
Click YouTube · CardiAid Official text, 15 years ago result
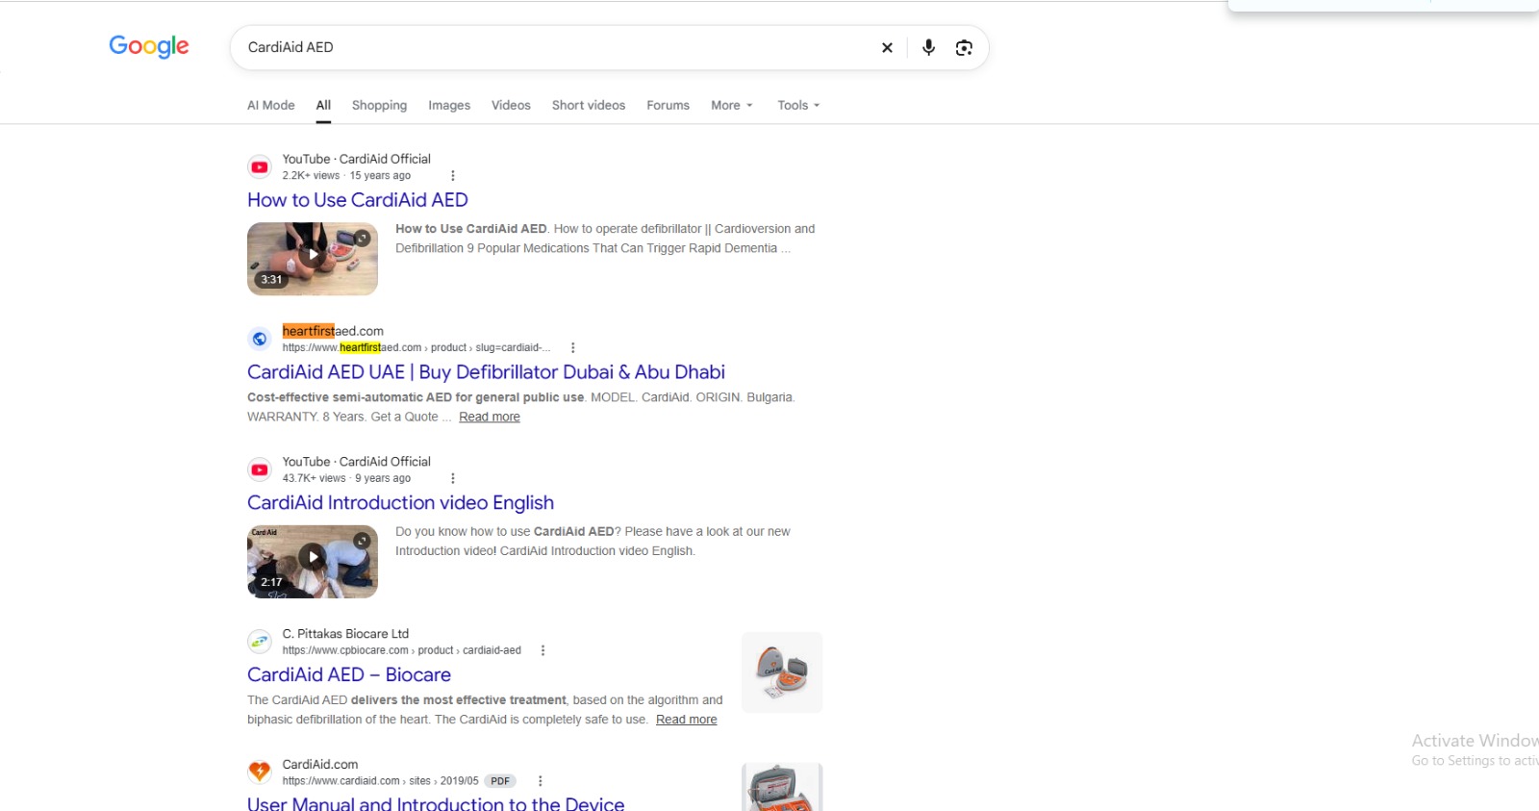point(357,159)
